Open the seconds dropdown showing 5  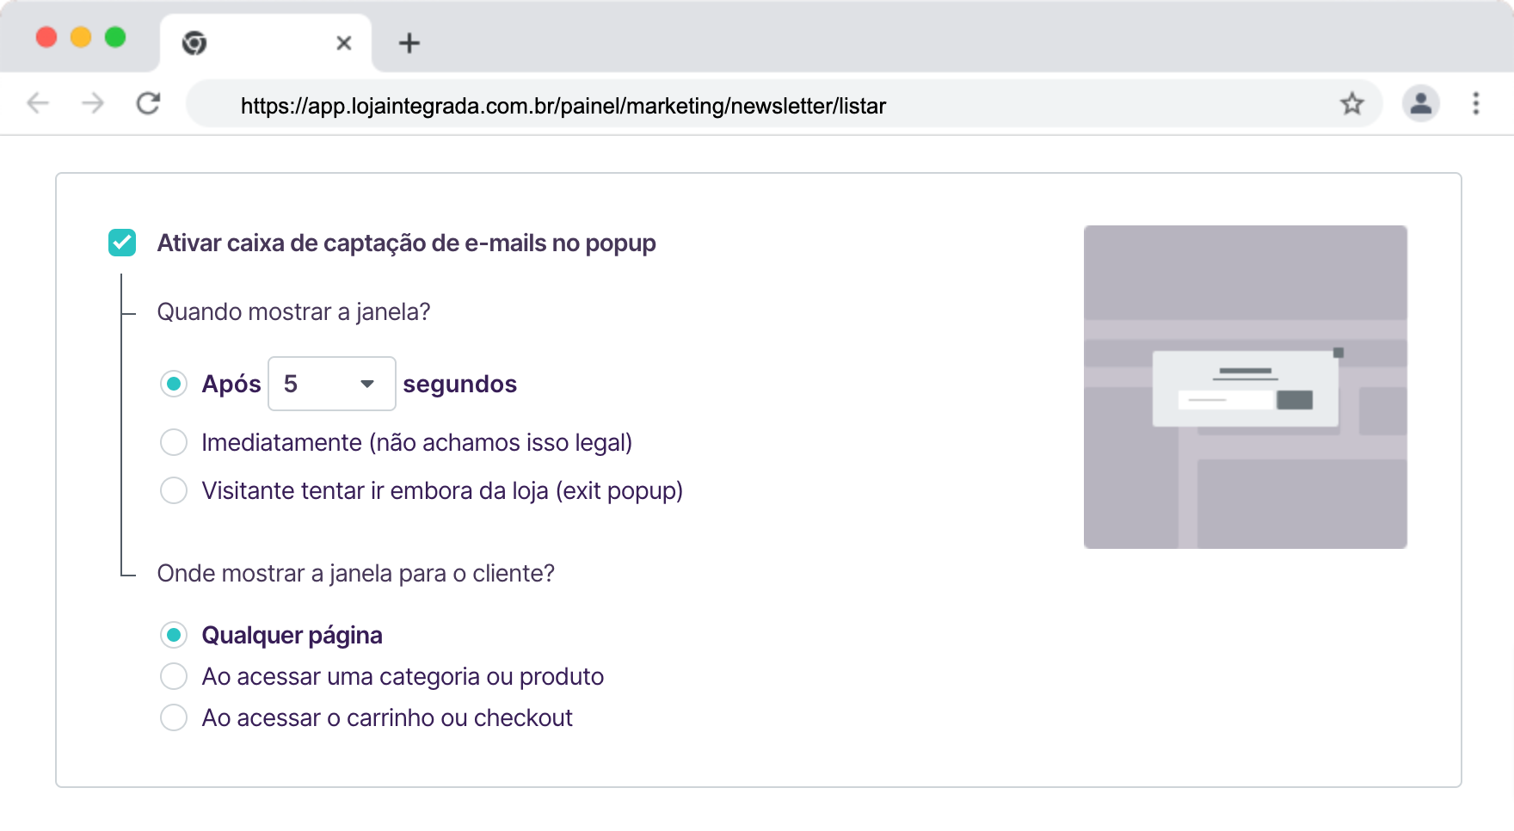point(331,384)
